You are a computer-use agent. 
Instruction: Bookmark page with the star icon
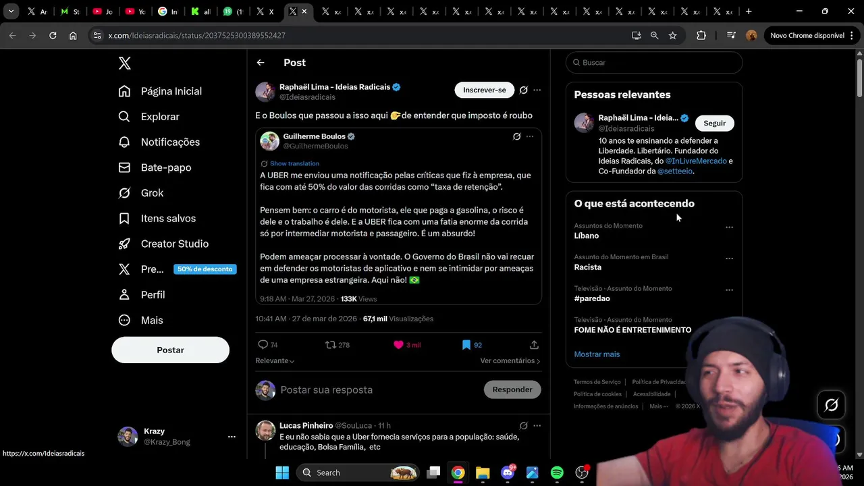click(x=672, y=35)
